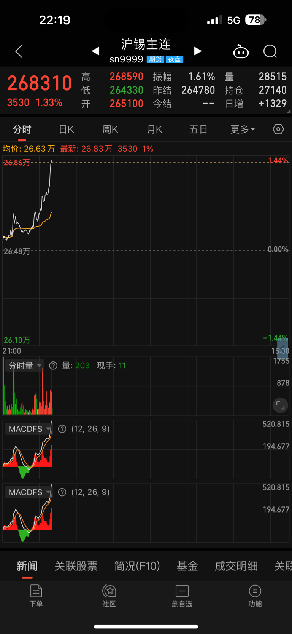Tap the high value 268590
The width and height of the screenshot is (292, 634).
point(127,77)
